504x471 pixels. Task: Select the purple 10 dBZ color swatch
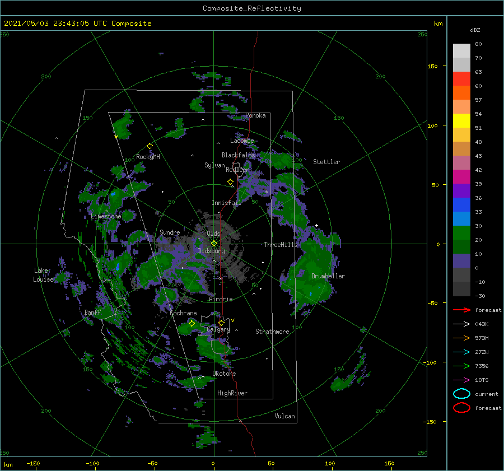(x=461, y=261)
